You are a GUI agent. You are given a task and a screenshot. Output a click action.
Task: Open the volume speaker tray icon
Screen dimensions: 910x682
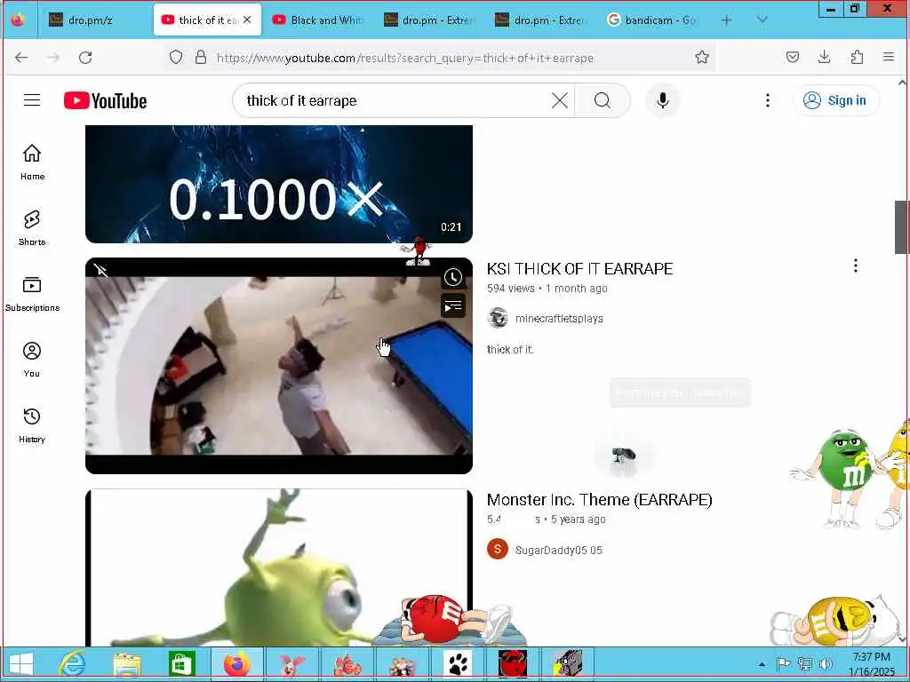pyautogui.click(x=826, y=663)
